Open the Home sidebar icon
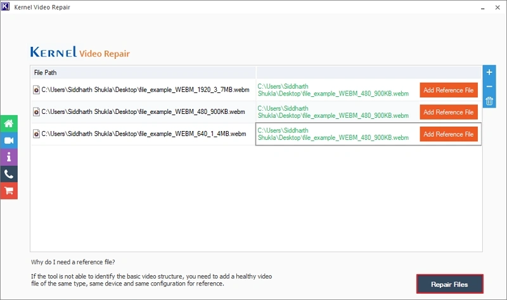 pyautogui.click(x=9, y=123)
